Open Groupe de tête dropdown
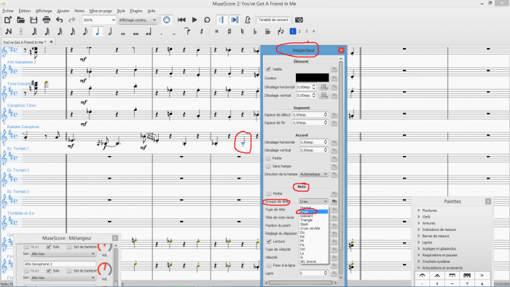Image resolution: width=510 pixels, height=287 pixels. coord(313,202)
